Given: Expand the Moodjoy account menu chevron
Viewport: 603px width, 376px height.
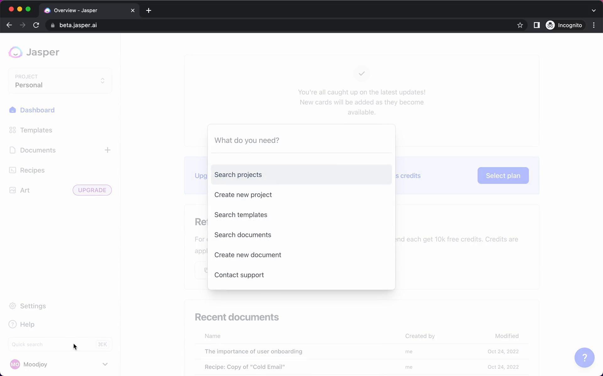Looking at the screenshot, I should [x=105, y=364].
